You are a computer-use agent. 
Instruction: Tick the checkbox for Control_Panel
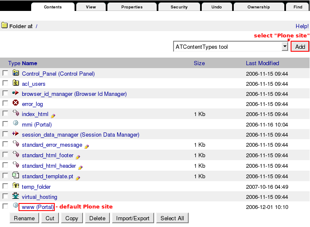click(x=5, y=73)
